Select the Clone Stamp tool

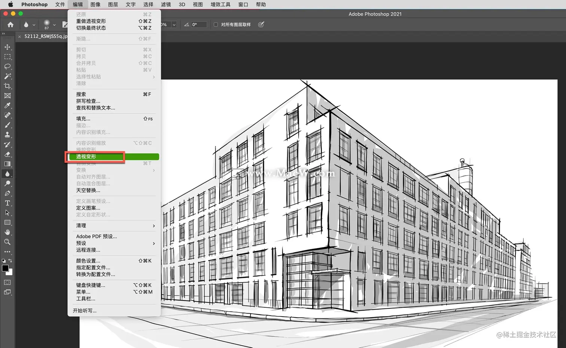pyautogui.click(x=7, y=135)
